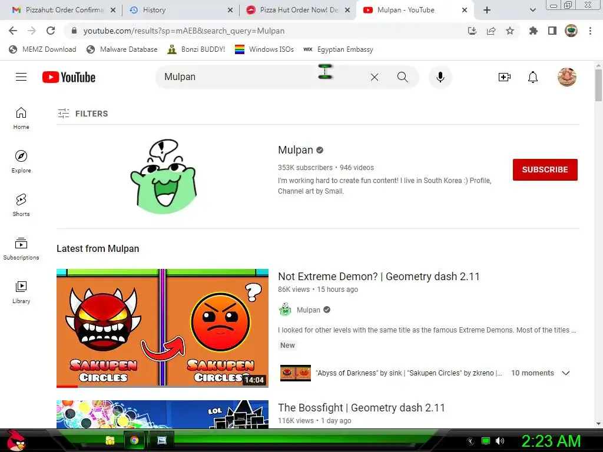The height and width of the screenshot is (452, 603).
Task: Run search with the magnifier button
Action: tap(402, 77)
